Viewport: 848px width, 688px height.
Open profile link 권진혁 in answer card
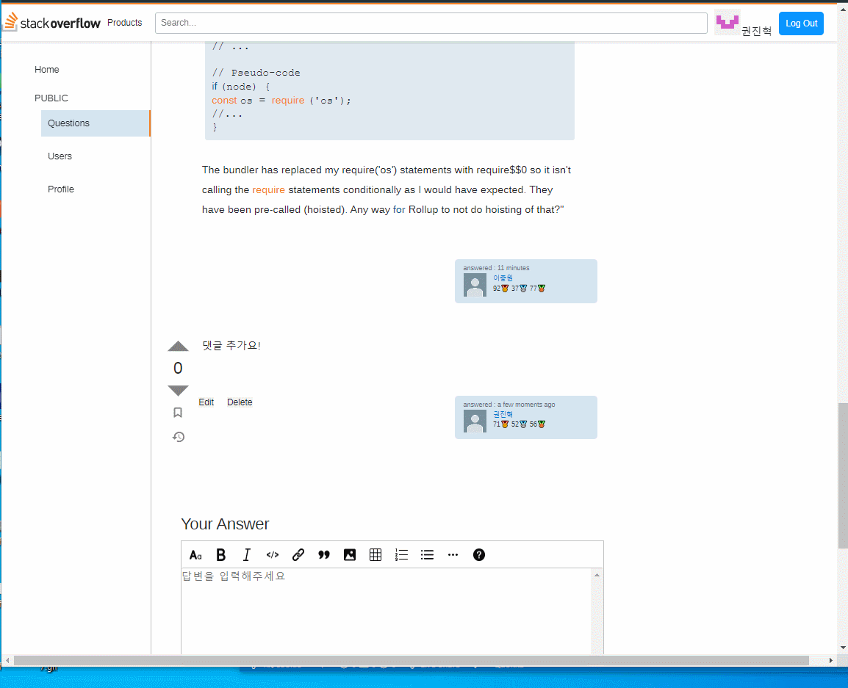503,414
